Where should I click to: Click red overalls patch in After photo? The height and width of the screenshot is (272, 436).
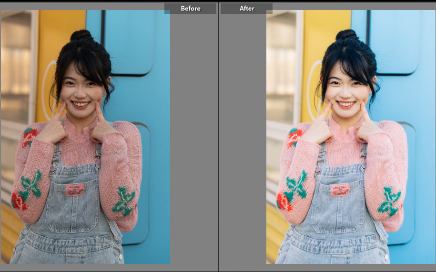[340, 190]
